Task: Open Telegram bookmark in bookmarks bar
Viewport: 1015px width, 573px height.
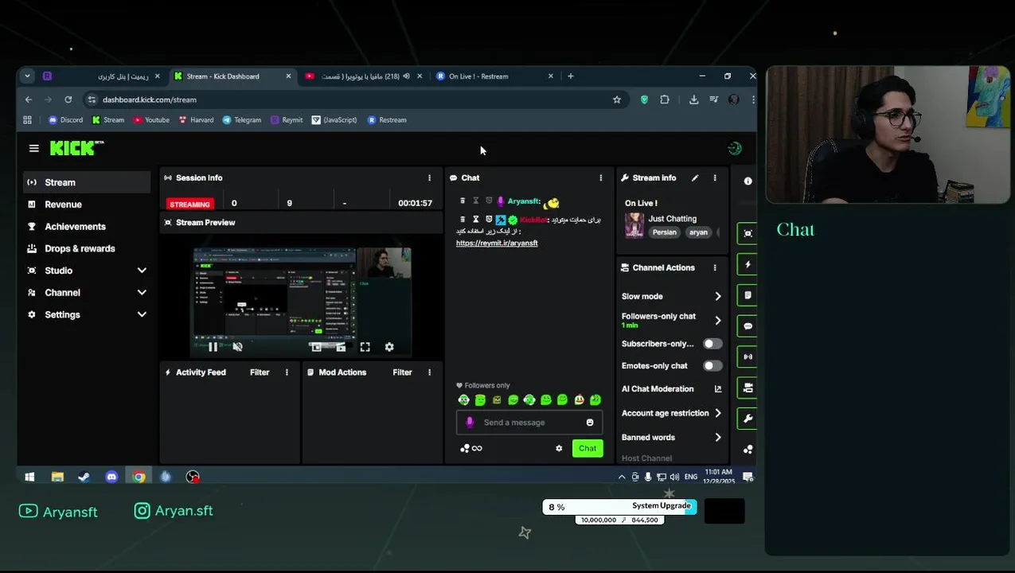Action: pyautogui.click(x=241, y=120)
